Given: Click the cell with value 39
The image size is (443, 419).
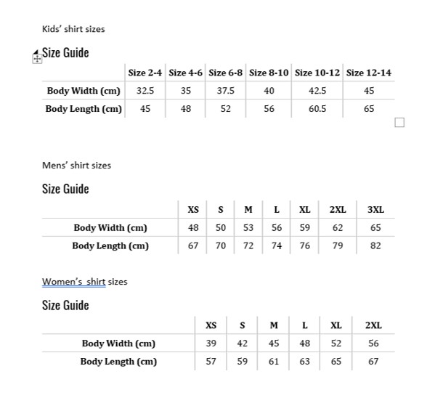Looking at the screenshot, I should pos(211,343).
